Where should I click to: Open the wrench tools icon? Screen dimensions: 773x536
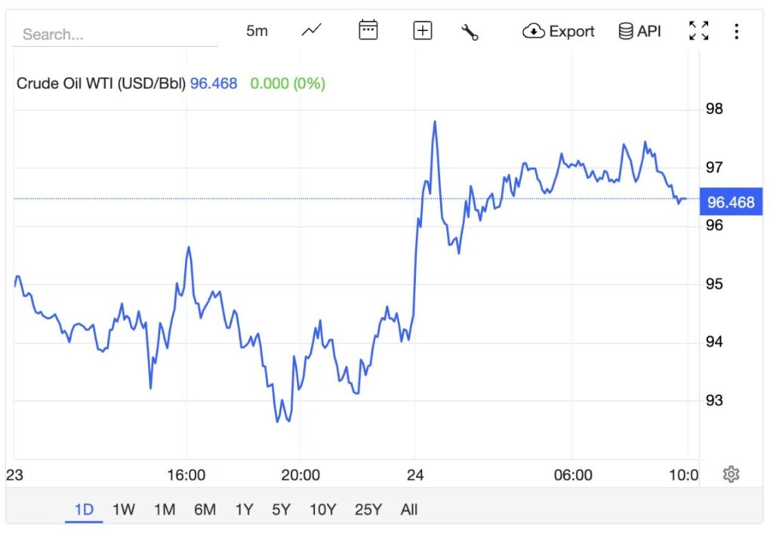[470, 32]
